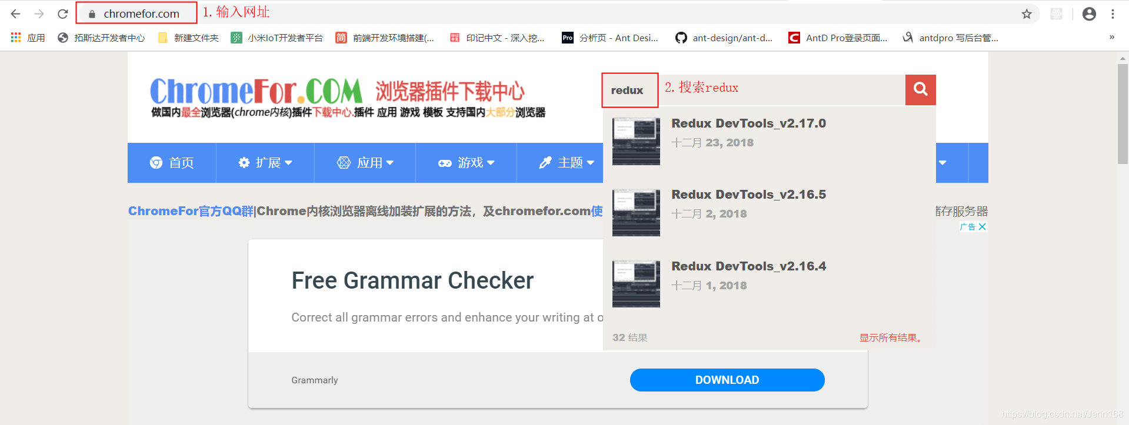Click the scrollbar up arrow
This screenshot has width=1129, height=425.
[x=1123, y=58]
